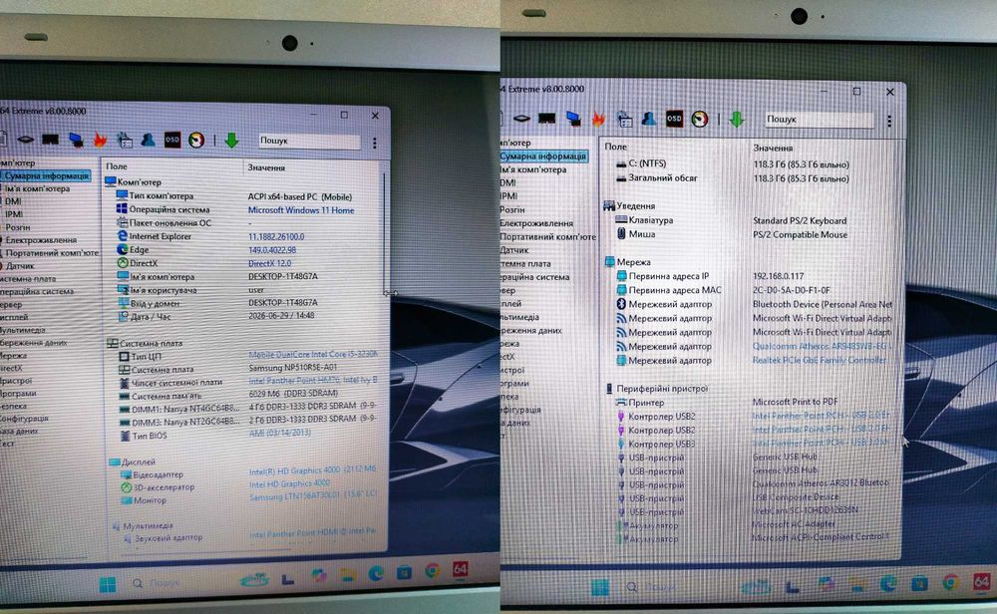Open Realtek PCIe GbE Family Controller link
The height and width of the screenshot is (614, 997).
pyautogui.click(x=819, y=360)
